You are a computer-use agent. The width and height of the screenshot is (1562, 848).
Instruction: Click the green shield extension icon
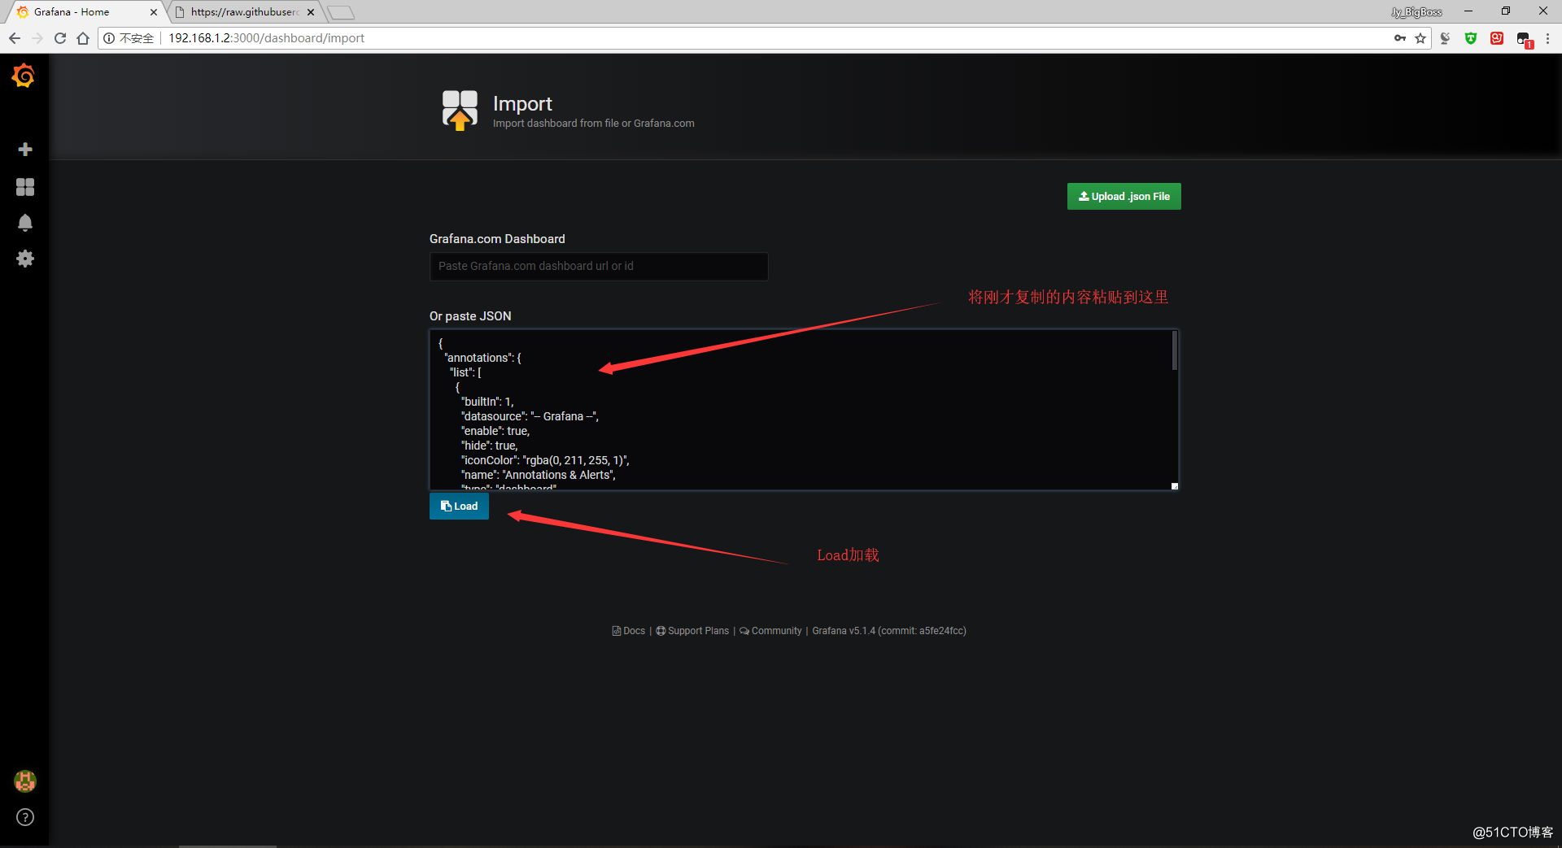(x=1471, y=38)
